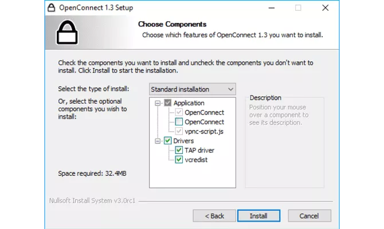Image resolution: width=384 pixels, height=229 pixels.
Task: Go back with the Back button
Action: (214, 216)
